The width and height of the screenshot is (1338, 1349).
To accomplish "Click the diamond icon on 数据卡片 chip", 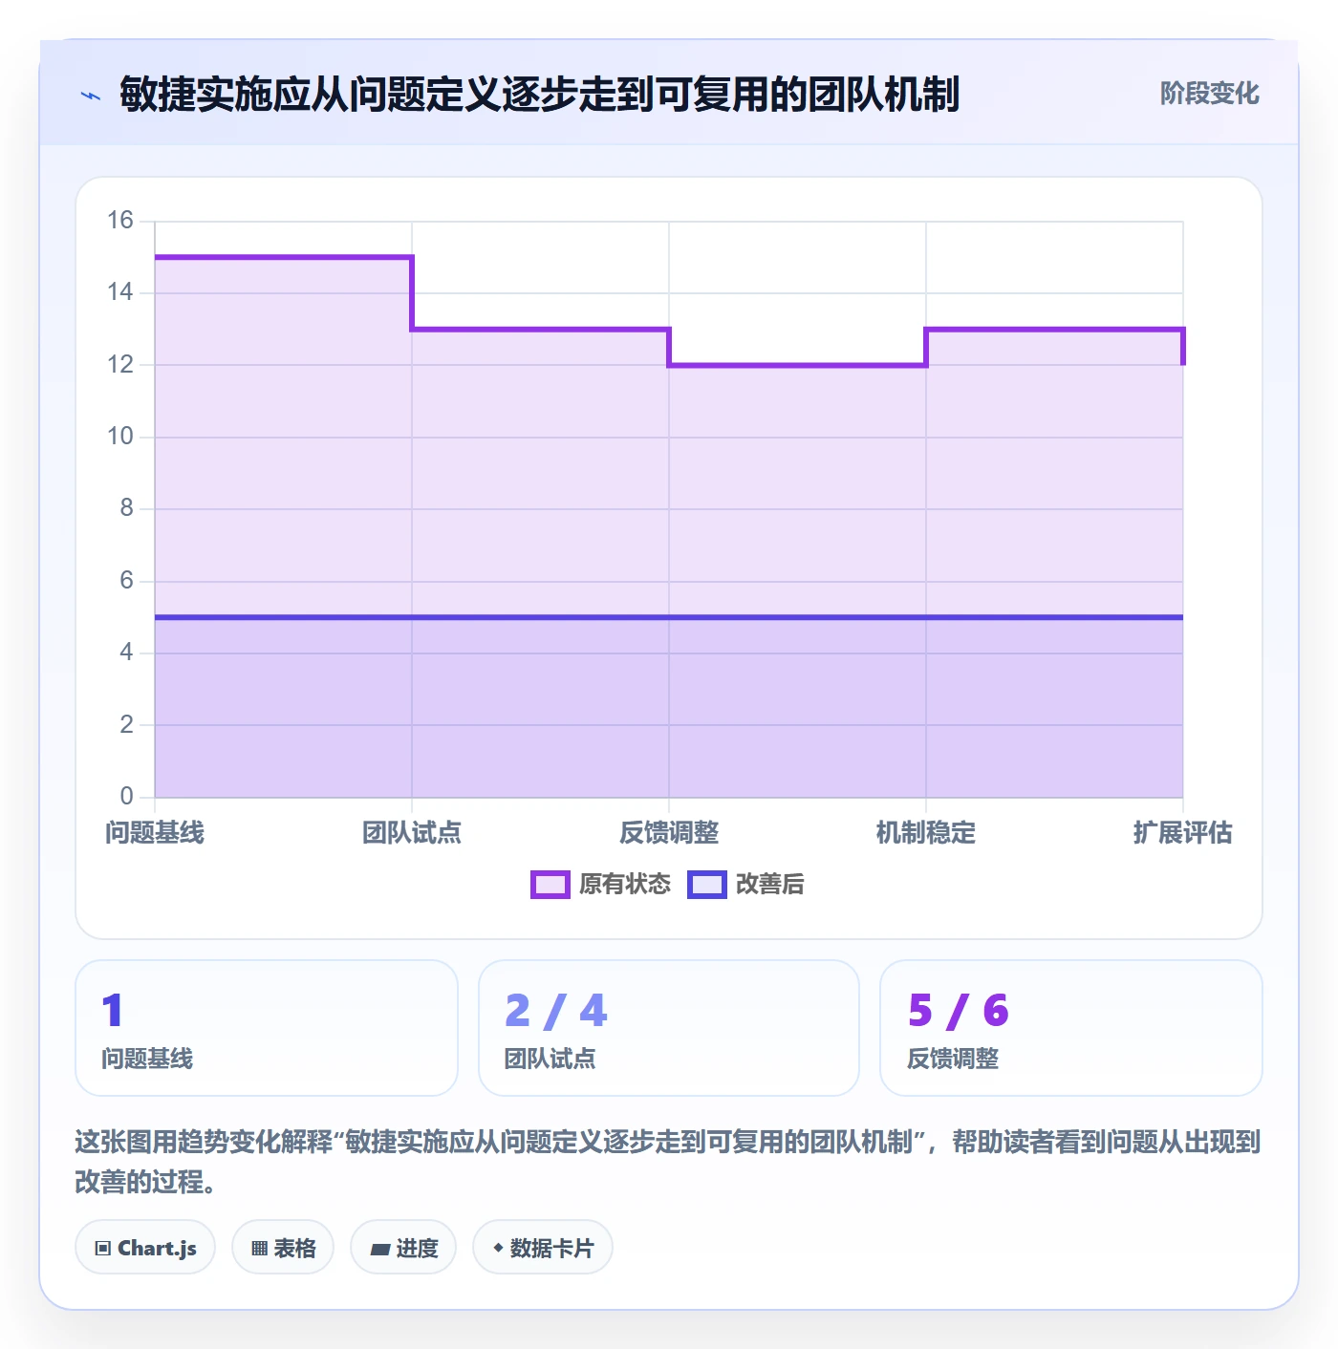I will 498,1248.
